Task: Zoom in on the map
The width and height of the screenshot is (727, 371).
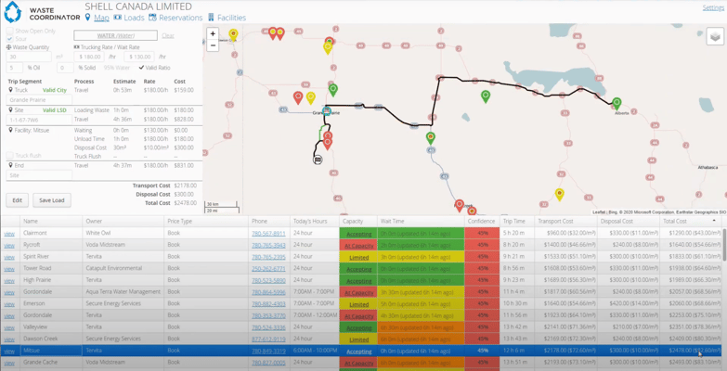Action: [213, 33]
